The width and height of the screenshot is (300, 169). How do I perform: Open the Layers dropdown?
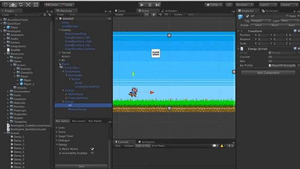pyautogui.click(x=268, y=5)
